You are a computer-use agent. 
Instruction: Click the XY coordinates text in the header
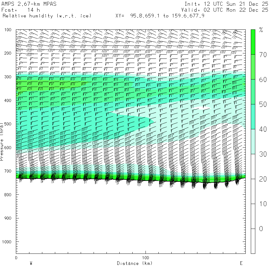coord(160,16)
